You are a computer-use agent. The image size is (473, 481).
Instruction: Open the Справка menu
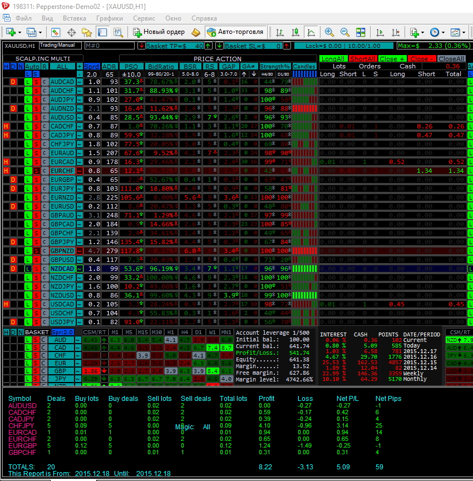click(x=204, y=18)
